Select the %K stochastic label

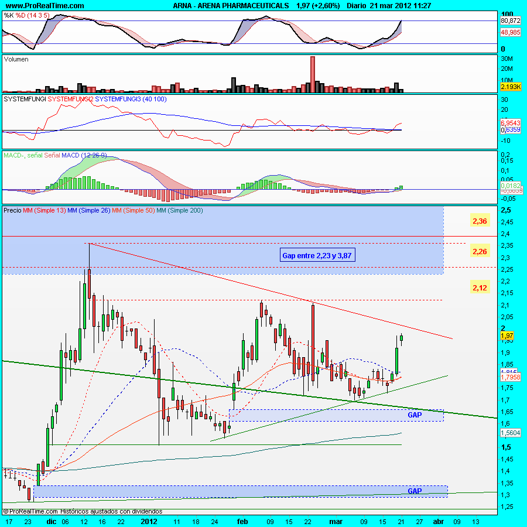tap(9, 15)
